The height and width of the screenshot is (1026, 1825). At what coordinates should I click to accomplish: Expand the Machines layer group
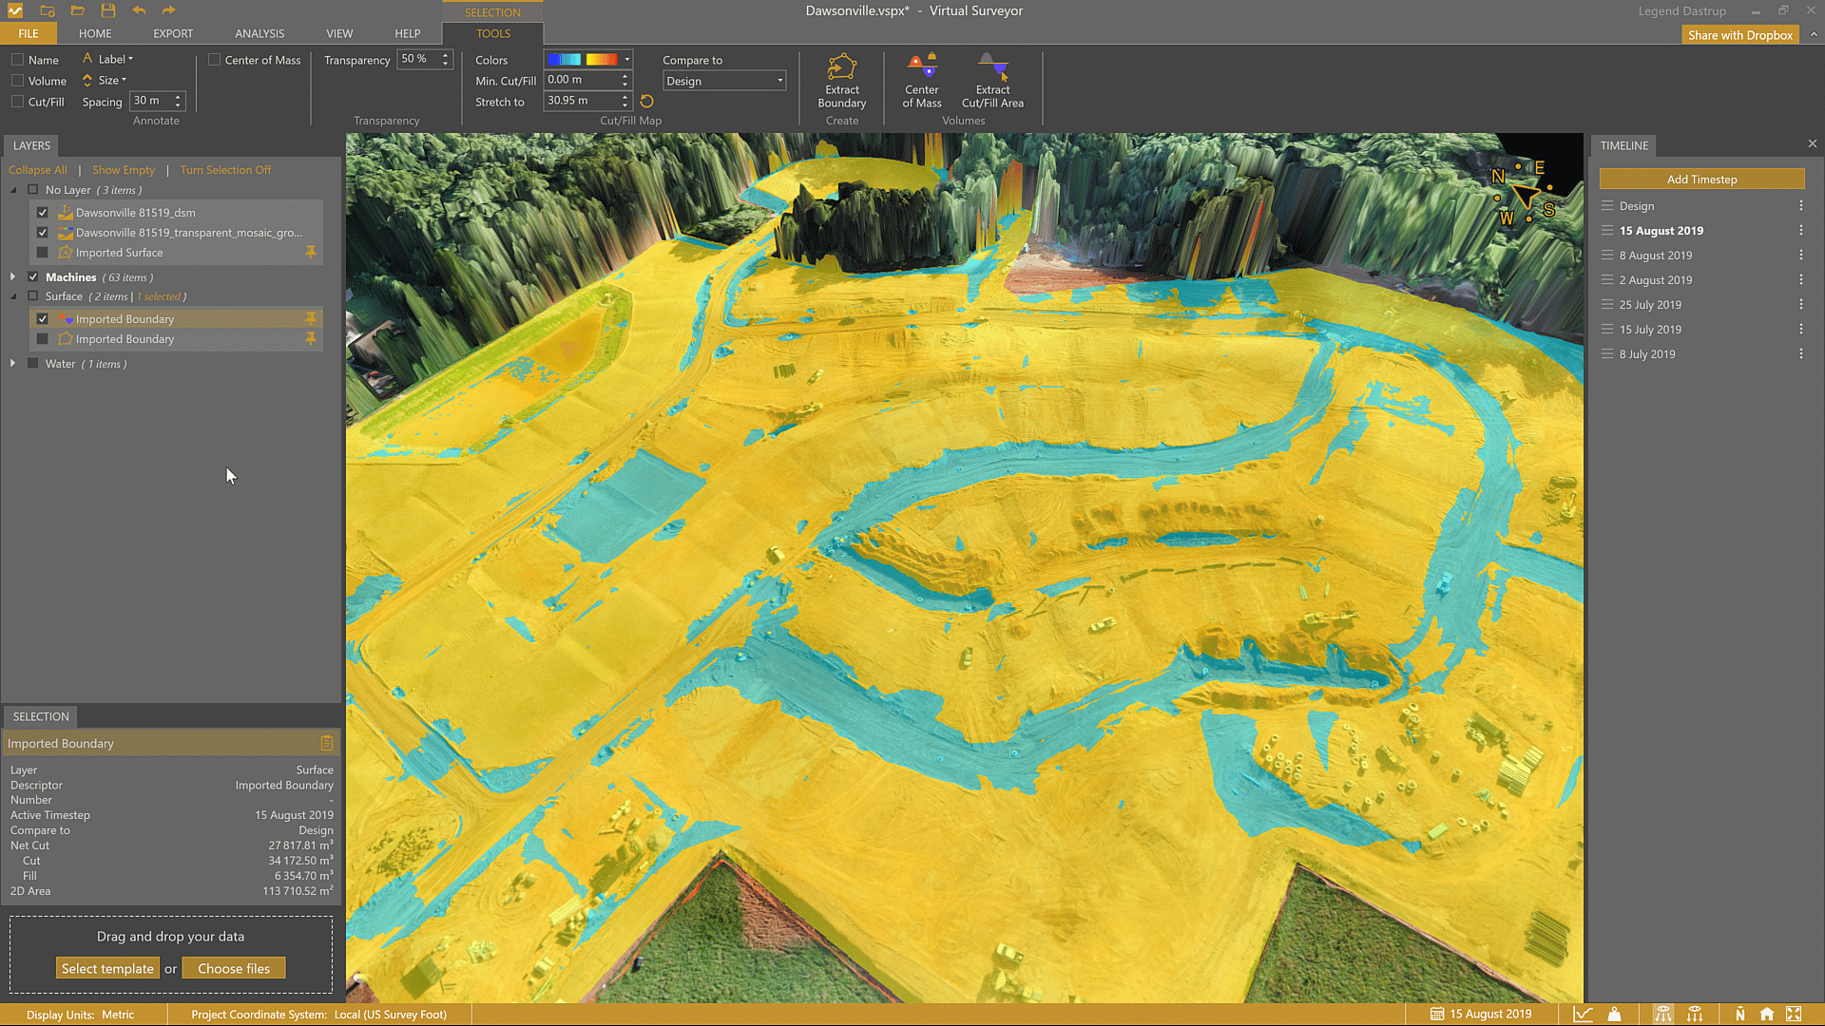click(12, 277)
